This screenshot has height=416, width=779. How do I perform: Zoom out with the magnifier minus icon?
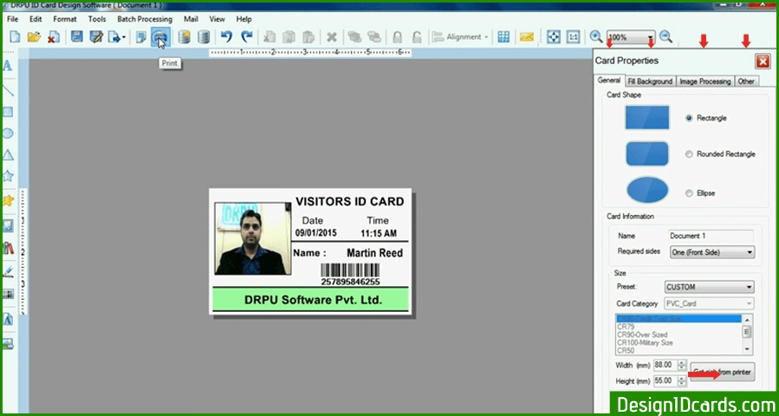point(665,36)
